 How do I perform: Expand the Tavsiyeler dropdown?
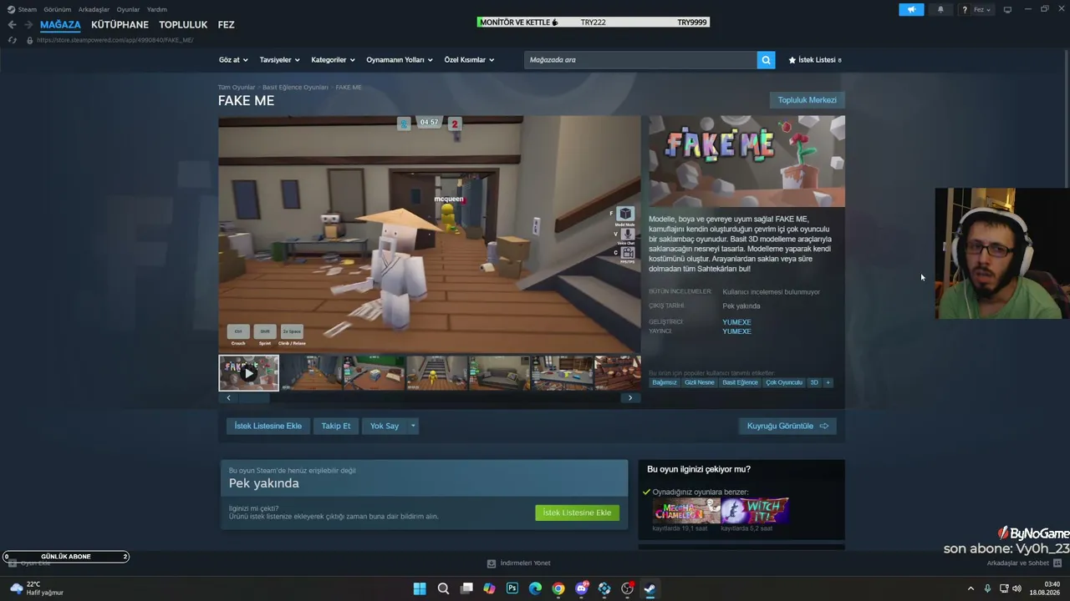tap(279, 60)
